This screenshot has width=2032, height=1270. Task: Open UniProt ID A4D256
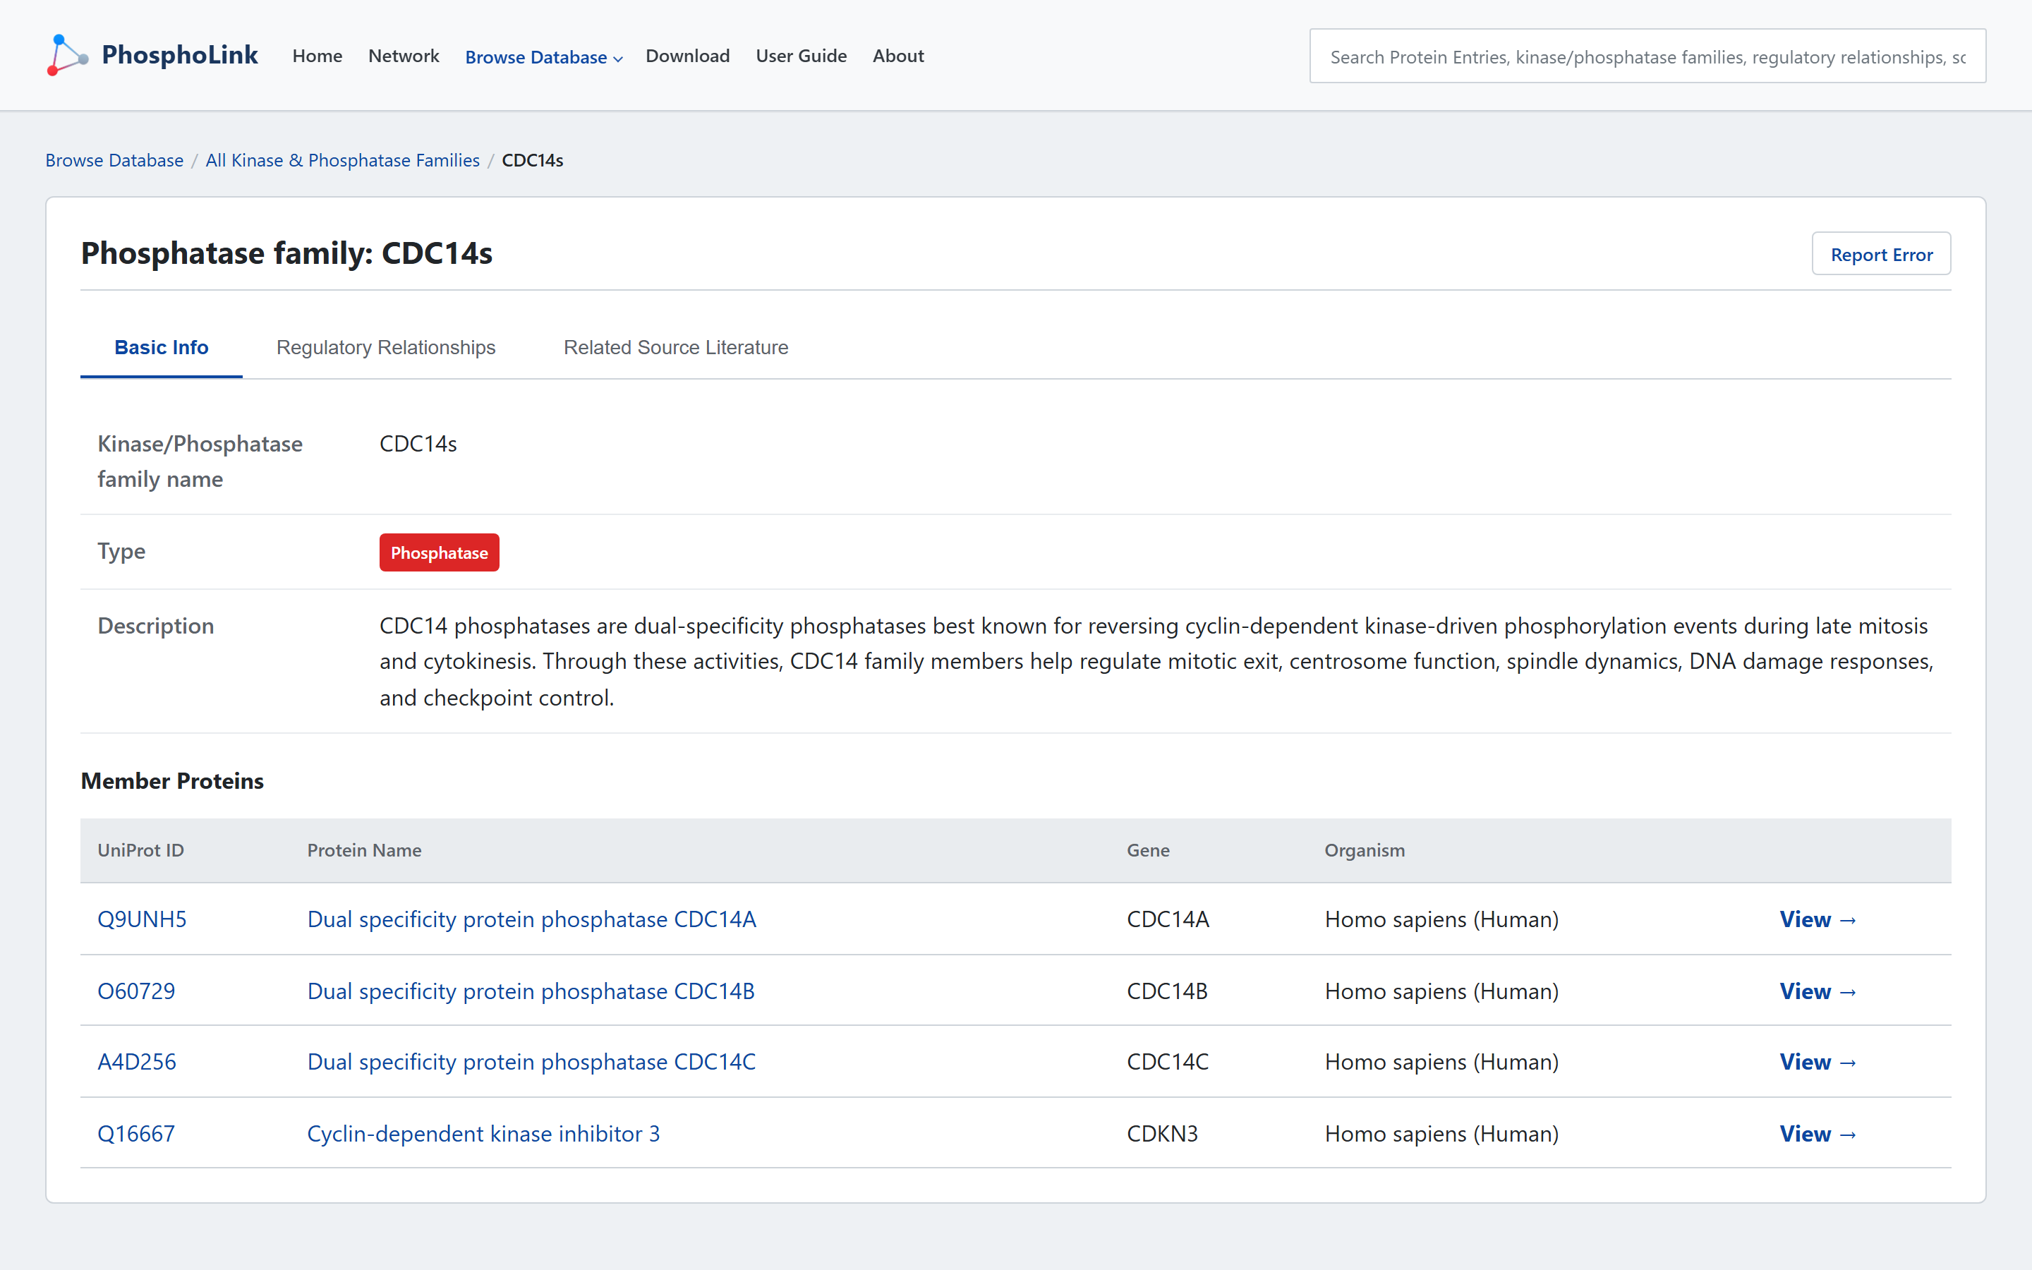(x=137, y=1062)
